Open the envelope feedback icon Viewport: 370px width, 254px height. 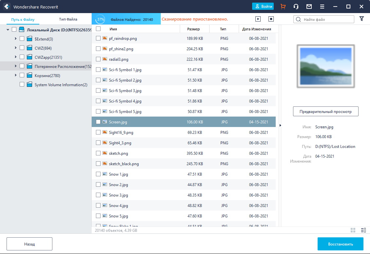309,7
